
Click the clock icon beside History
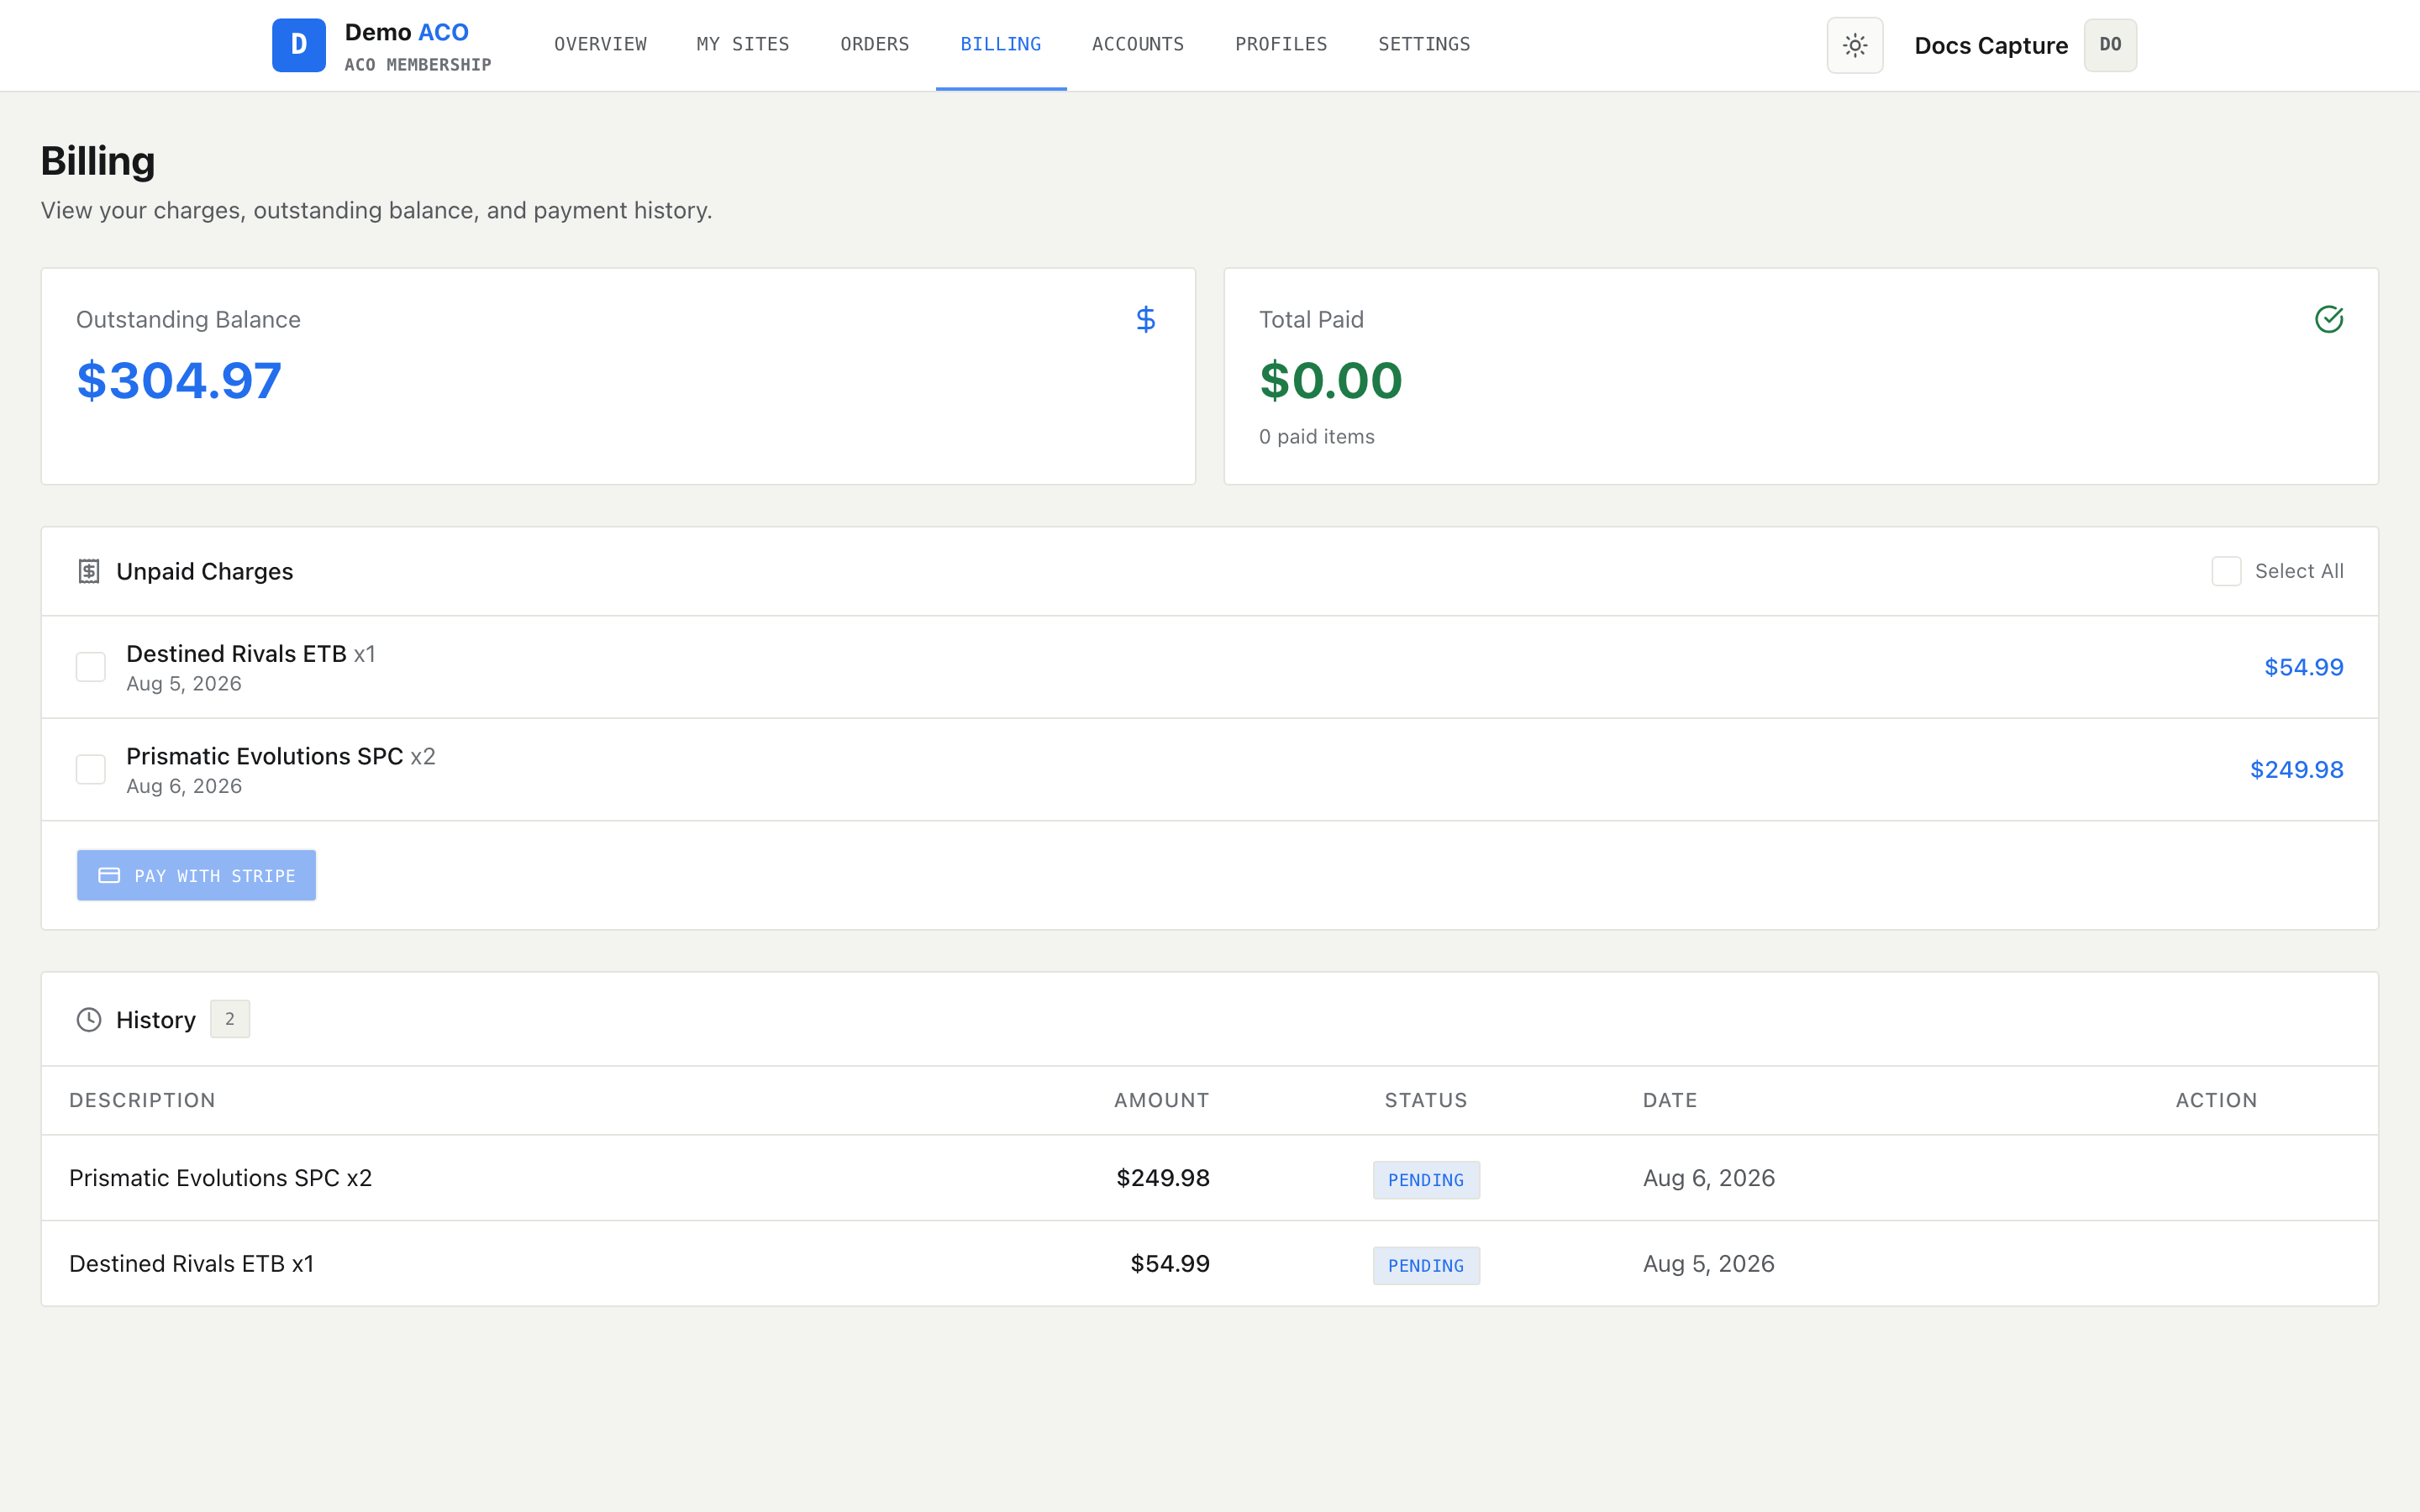pos(89,1019)
